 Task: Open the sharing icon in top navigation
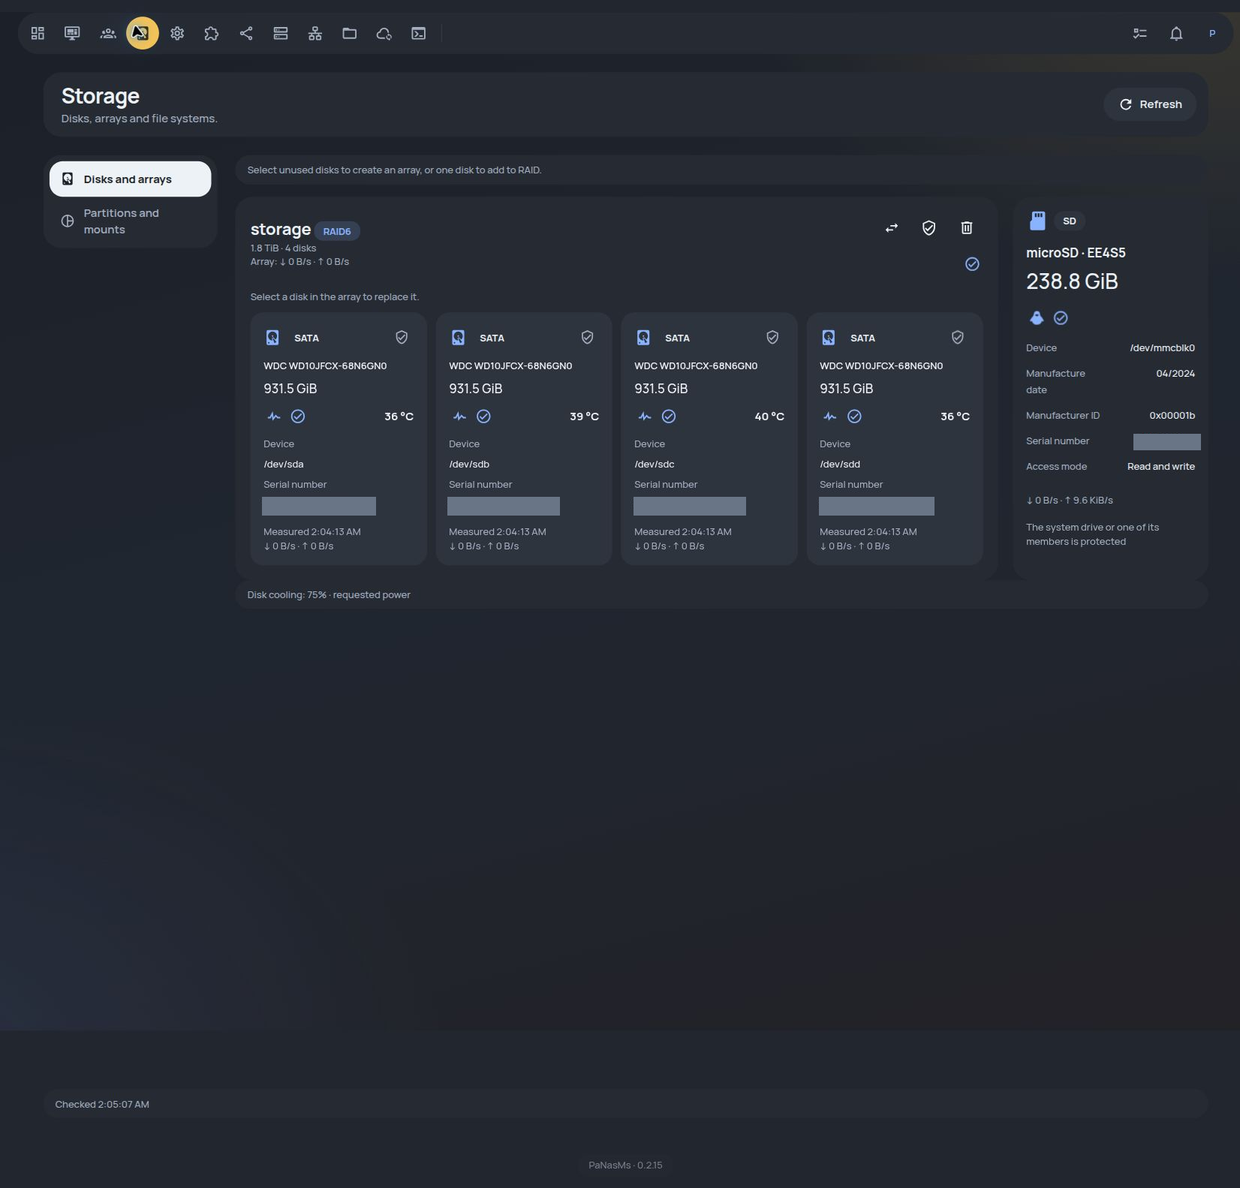[x=246, y=33]
